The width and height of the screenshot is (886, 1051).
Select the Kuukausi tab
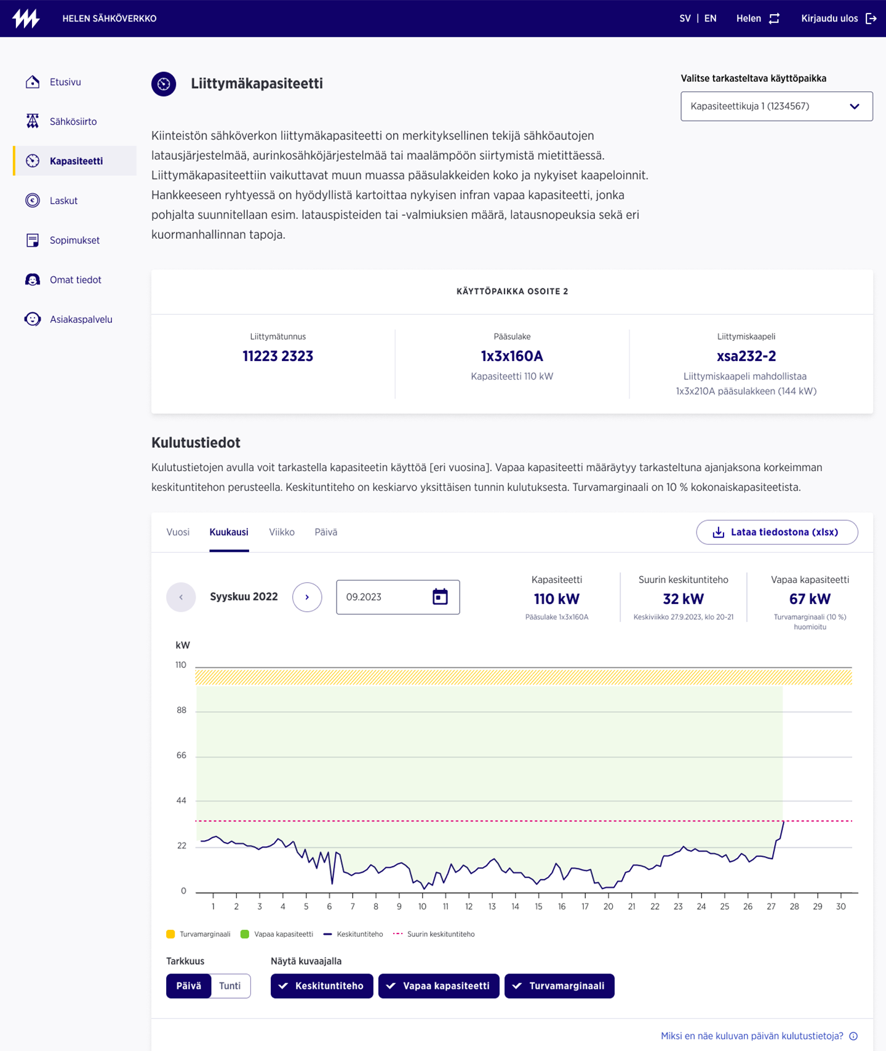coord(229,532)
